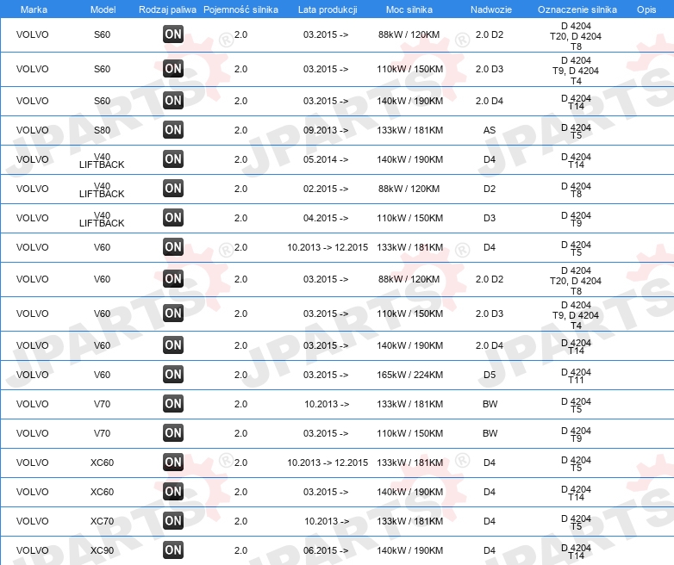Click the 09.2013 -> production date cell
Viewport: 674px width, 565px height.
pyautogui.click(x=326, y=130)
